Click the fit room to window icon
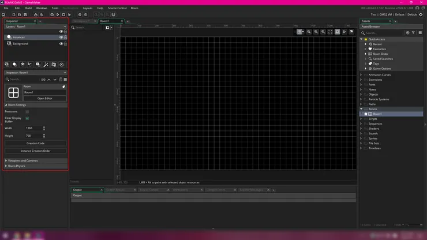The height and width of the screenshot is (240, 427). [331, 32]
